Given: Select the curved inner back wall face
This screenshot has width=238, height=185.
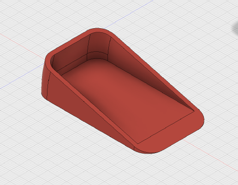Looking at the screenshot, I should pos(99,43).
